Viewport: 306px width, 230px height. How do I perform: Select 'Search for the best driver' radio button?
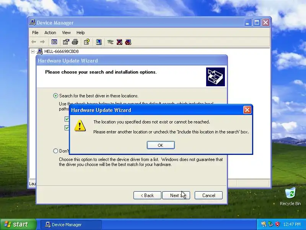(x=55, y=95)
